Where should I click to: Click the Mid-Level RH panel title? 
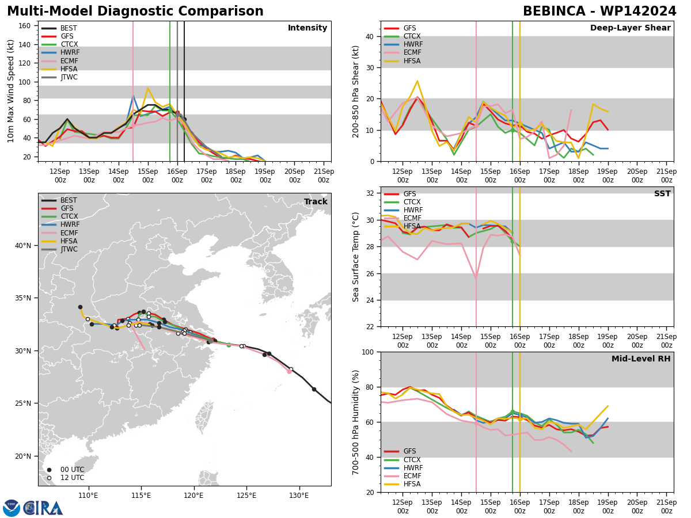point(641,359)
